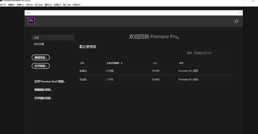Viewport: 258px width, 134px height.
Task: Open search with the magnifier icon
Action: click(236, 21)
